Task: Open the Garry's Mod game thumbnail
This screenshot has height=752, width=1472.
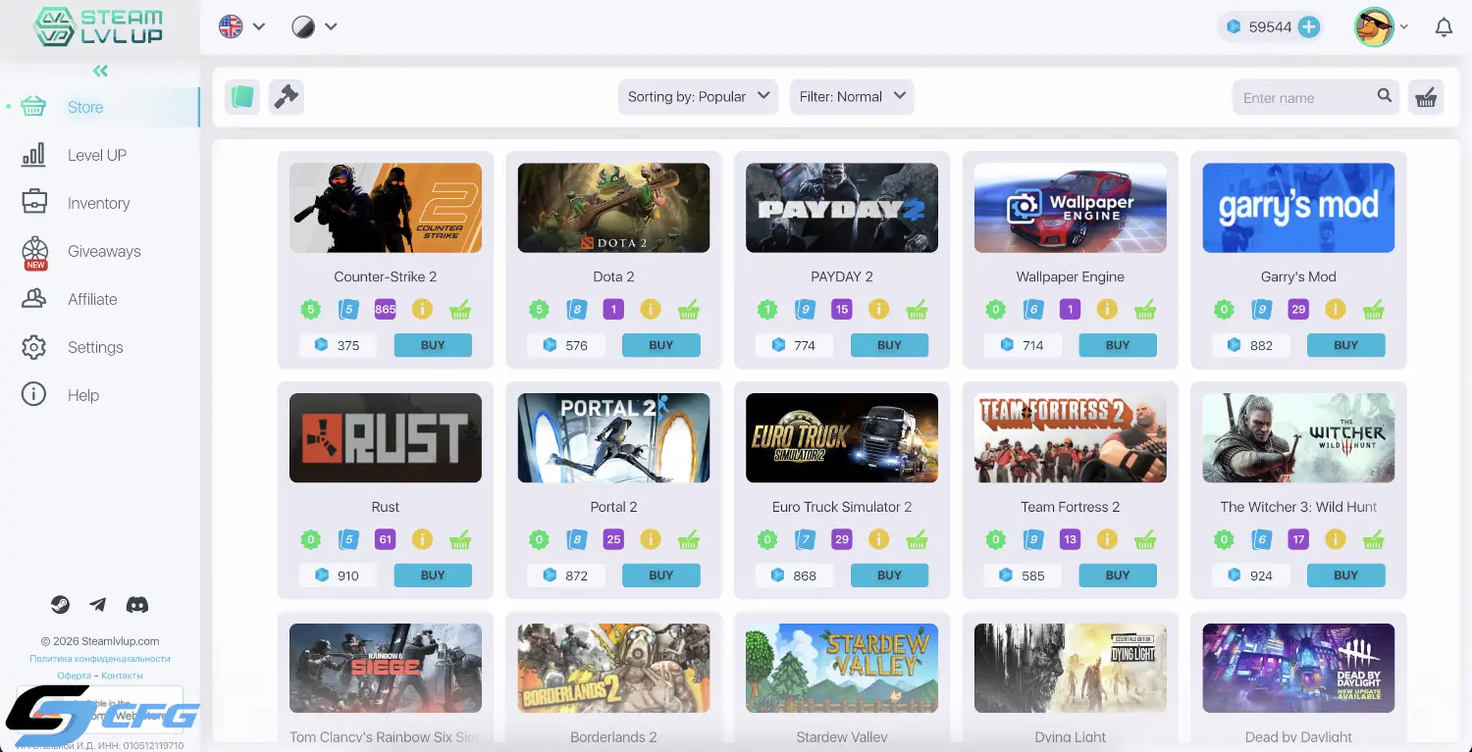Action: pyautogui.click(x=1298, y=208)
